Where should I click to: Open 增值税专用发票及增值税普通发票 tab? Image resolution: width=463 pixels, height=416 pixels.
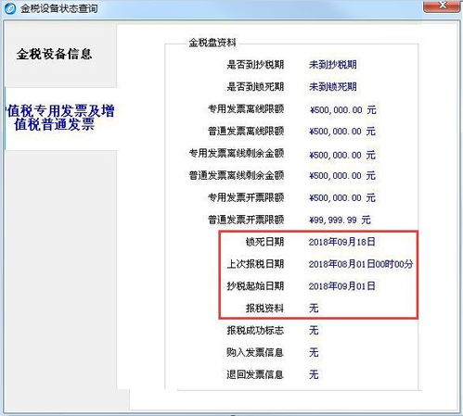59,118
